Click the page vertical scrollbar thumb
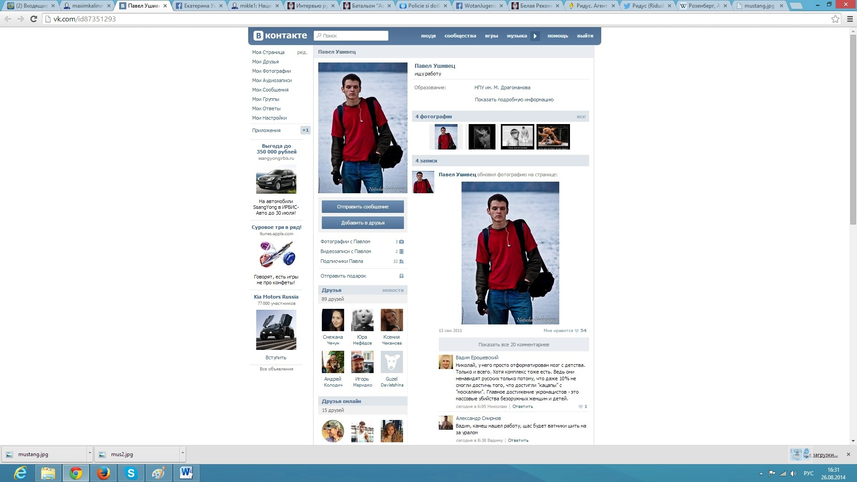857x482 pixels. coord(853,129)
